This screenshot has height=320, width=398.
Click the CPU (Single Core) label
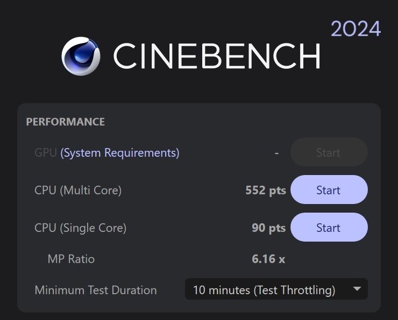click(80, 228)
